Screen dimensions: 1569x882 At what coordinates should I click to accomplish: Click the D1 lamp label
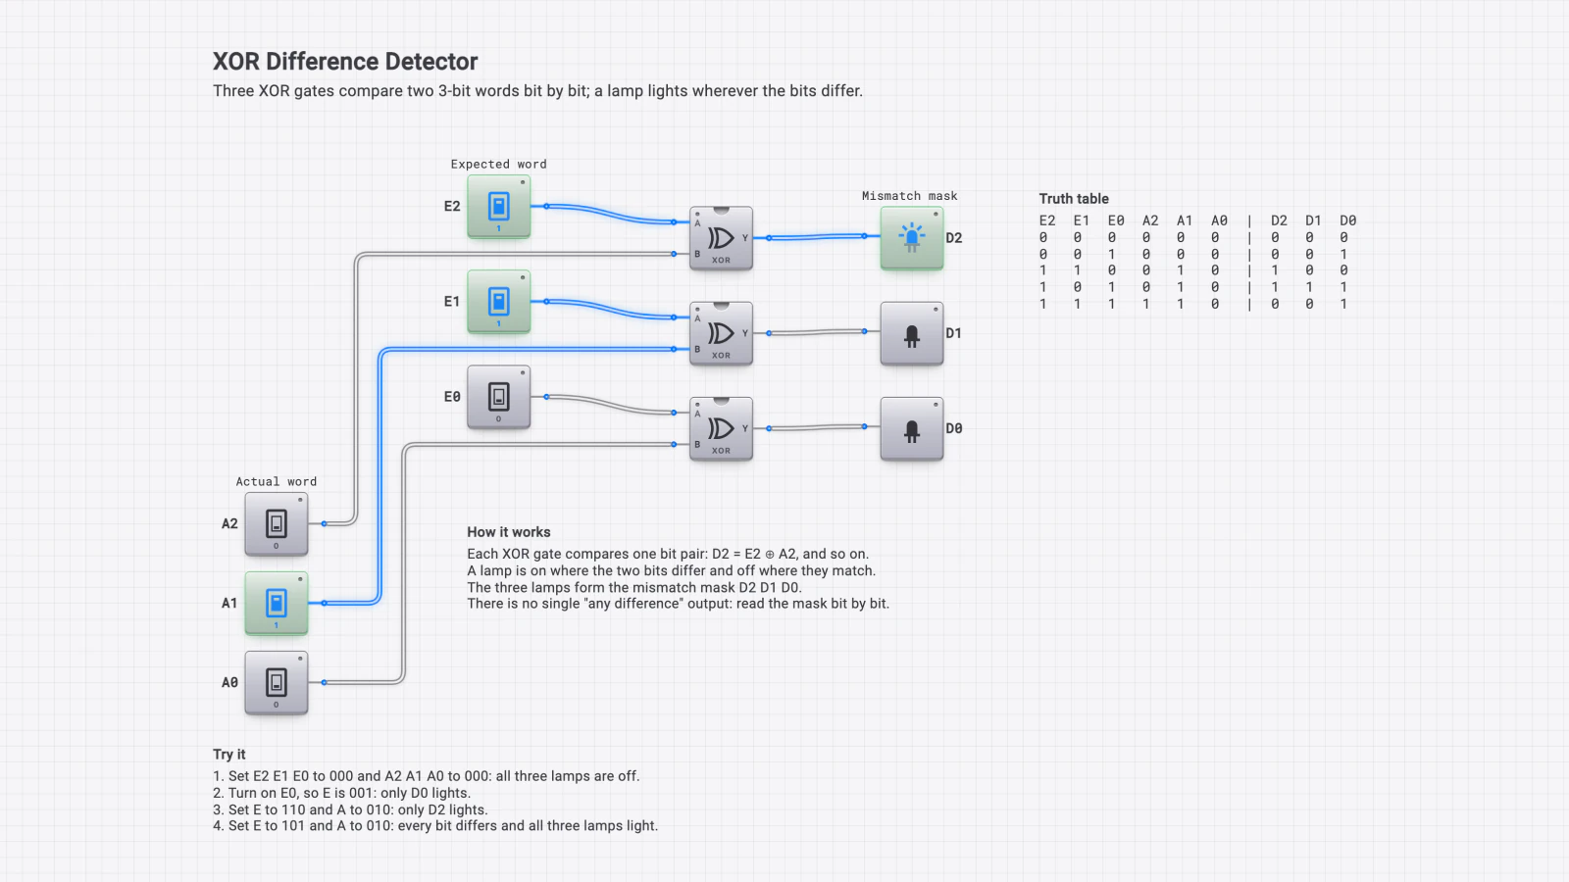[954, 333]
